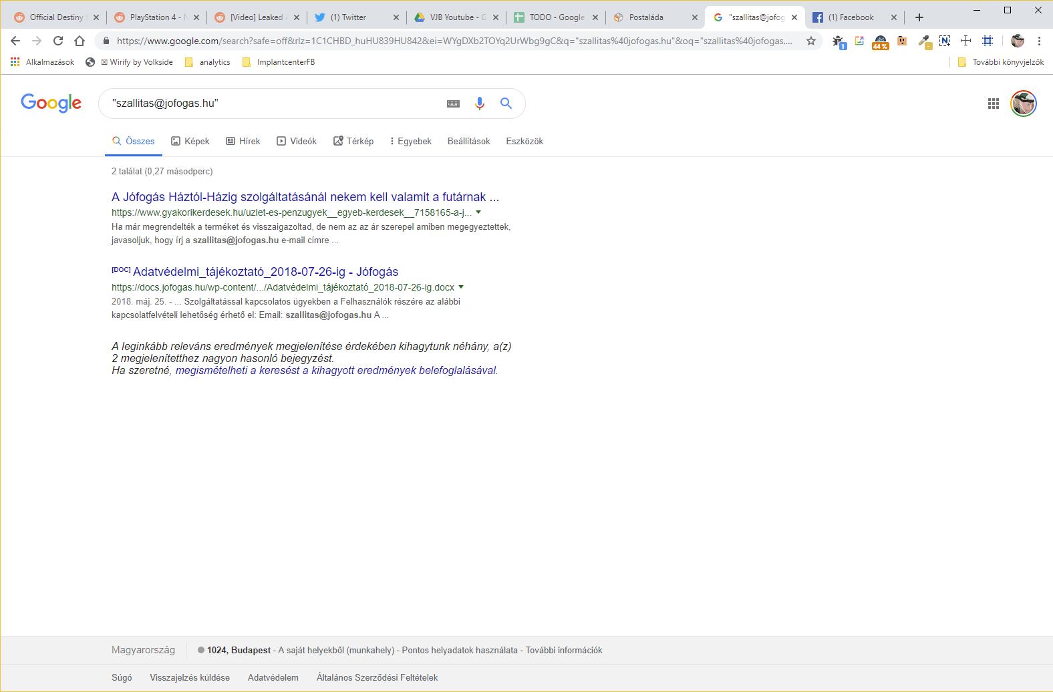This screenshot has width=1053, height=692.
Task: Expand the Egyebek more menu
Action: tap(411, 141)
